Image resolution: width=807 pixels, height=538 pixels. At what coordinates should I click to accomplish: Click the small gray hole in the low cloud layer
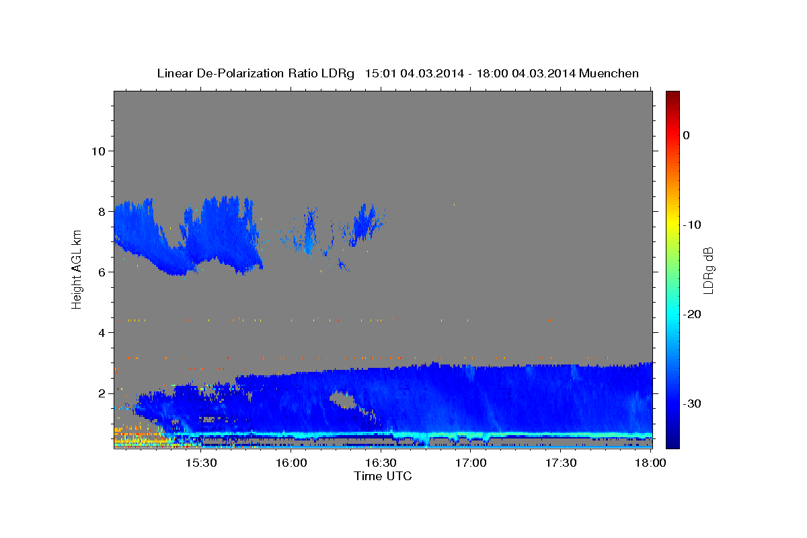point(343,400)
